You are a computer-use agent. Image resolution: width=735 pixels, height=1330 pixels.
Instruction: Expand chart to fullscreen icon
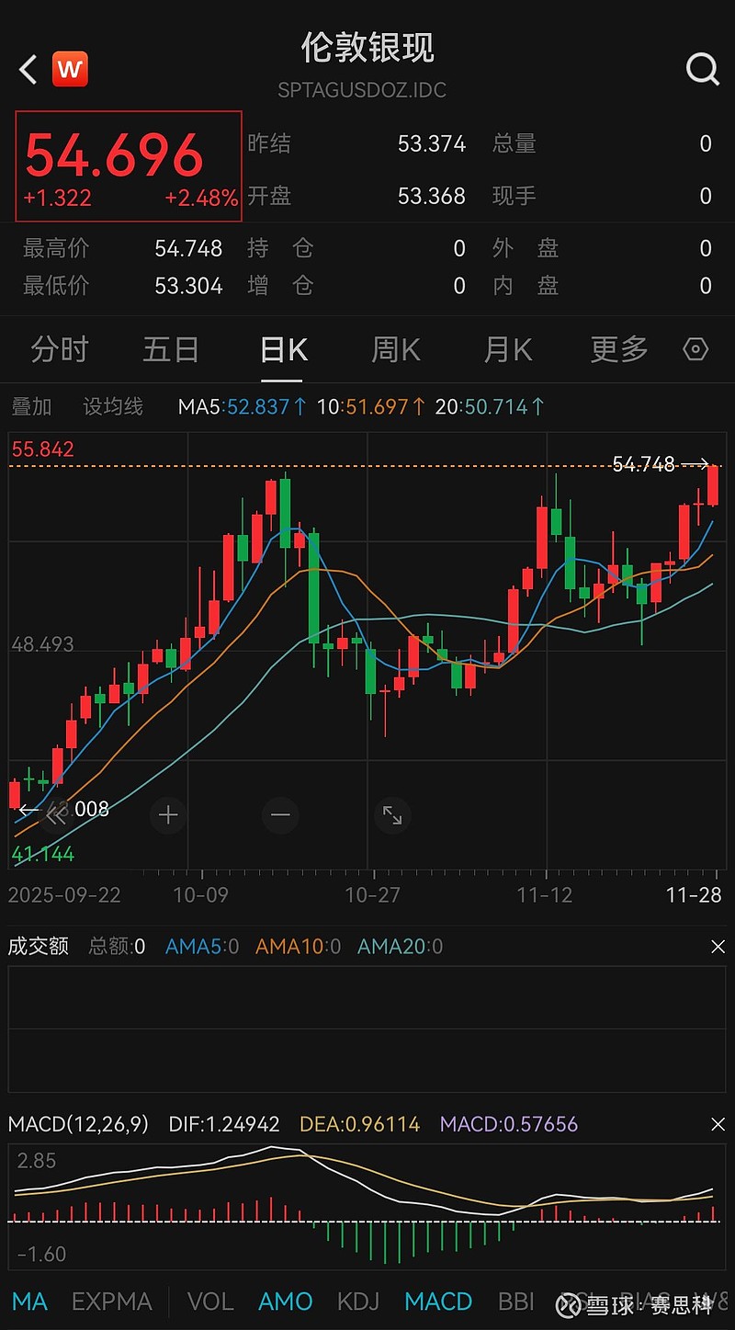click(392, 815)
